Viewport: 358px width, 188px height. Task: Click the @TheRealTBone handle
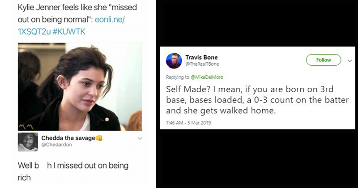[200, 64]
